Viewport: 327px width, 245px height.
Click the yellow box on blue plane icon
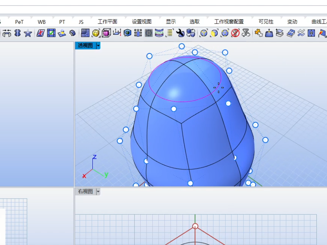click(x=62, y=33)
